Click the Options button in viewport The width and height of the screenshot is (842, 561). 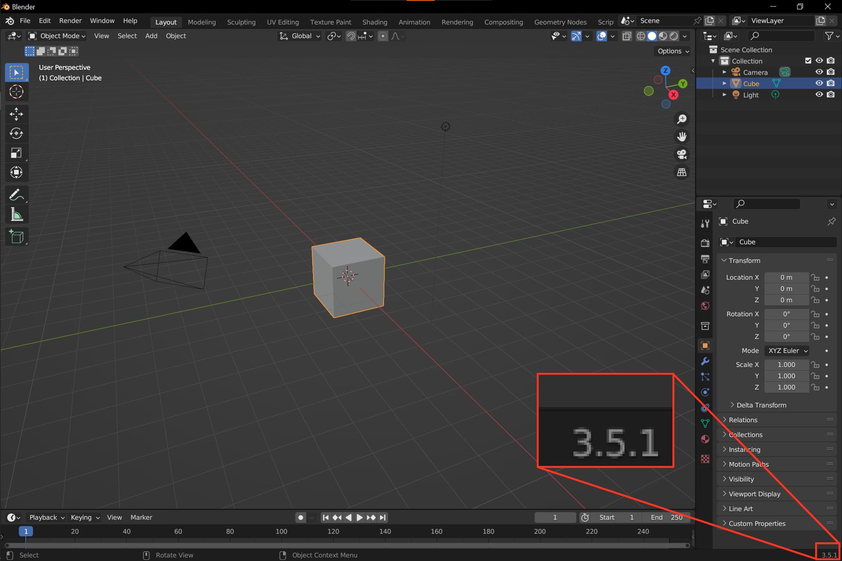pos(673,51)
